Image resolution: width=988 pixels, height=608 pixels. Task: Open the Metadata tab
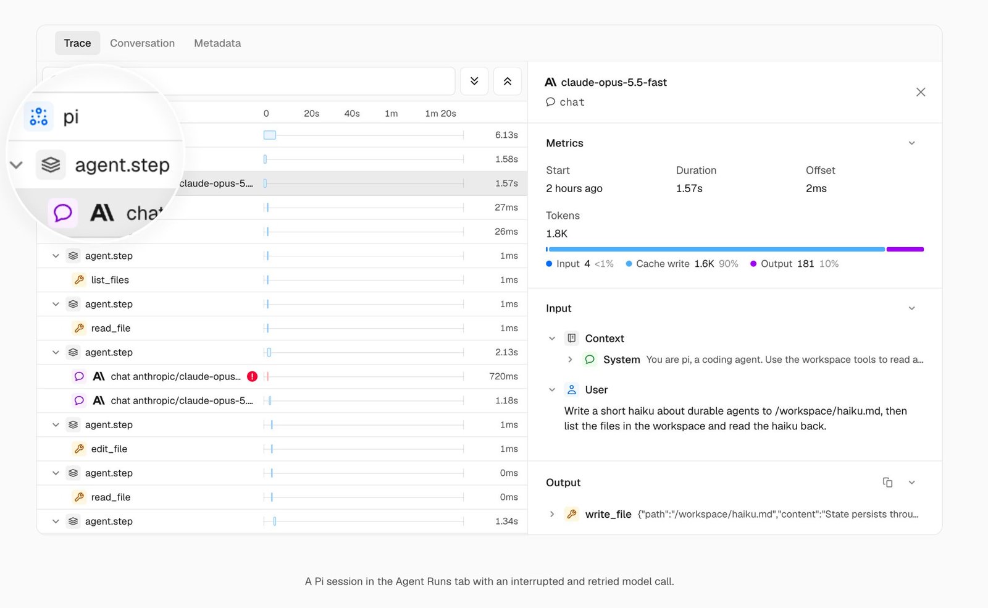[217, 43]
